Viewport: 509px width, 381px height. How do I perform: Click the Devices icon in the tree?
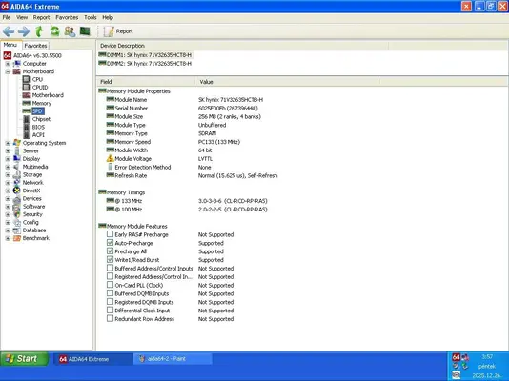(17, 199)
